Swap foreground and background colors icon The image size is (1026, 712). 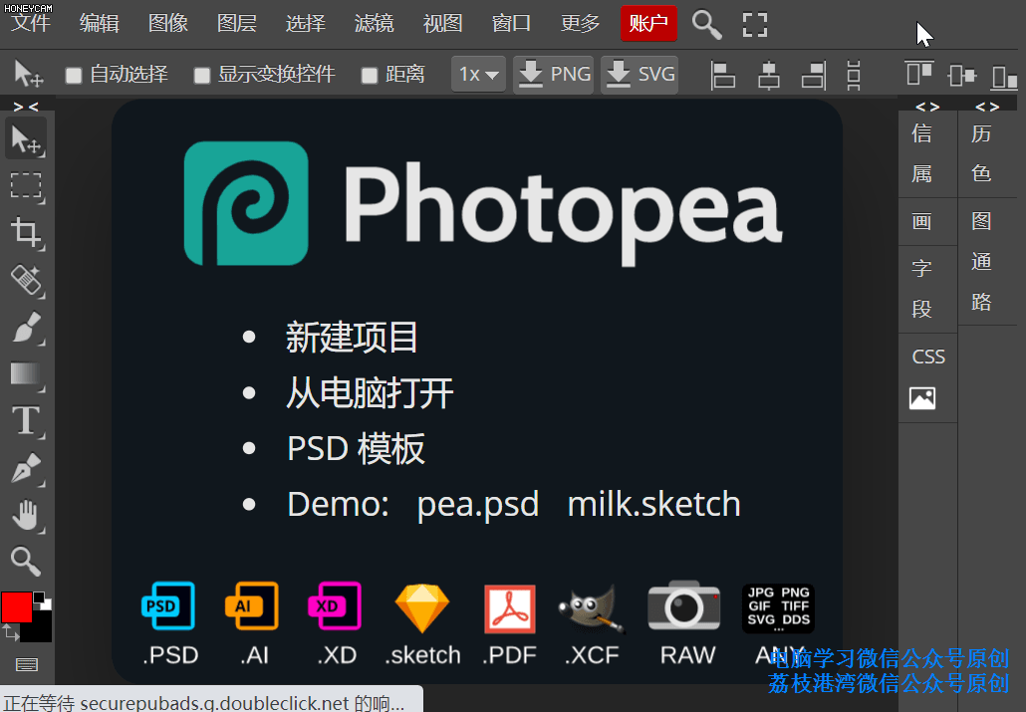(11, 632)
